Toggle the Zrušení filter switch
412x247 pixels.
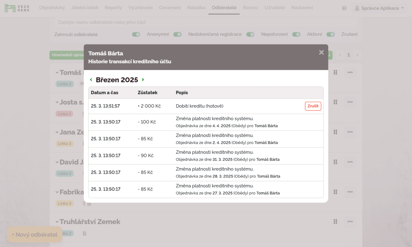(x=330, y=34)
